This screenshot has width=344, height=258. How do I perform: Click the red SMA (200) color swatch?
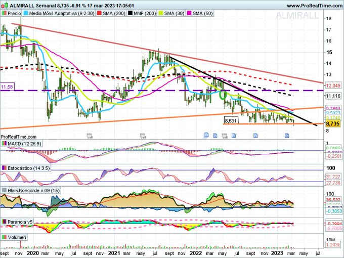(99, 13)
